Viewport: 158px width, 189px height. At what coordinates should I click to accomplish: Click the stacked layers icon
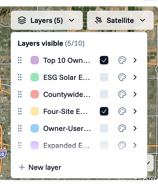coord(22,20)
